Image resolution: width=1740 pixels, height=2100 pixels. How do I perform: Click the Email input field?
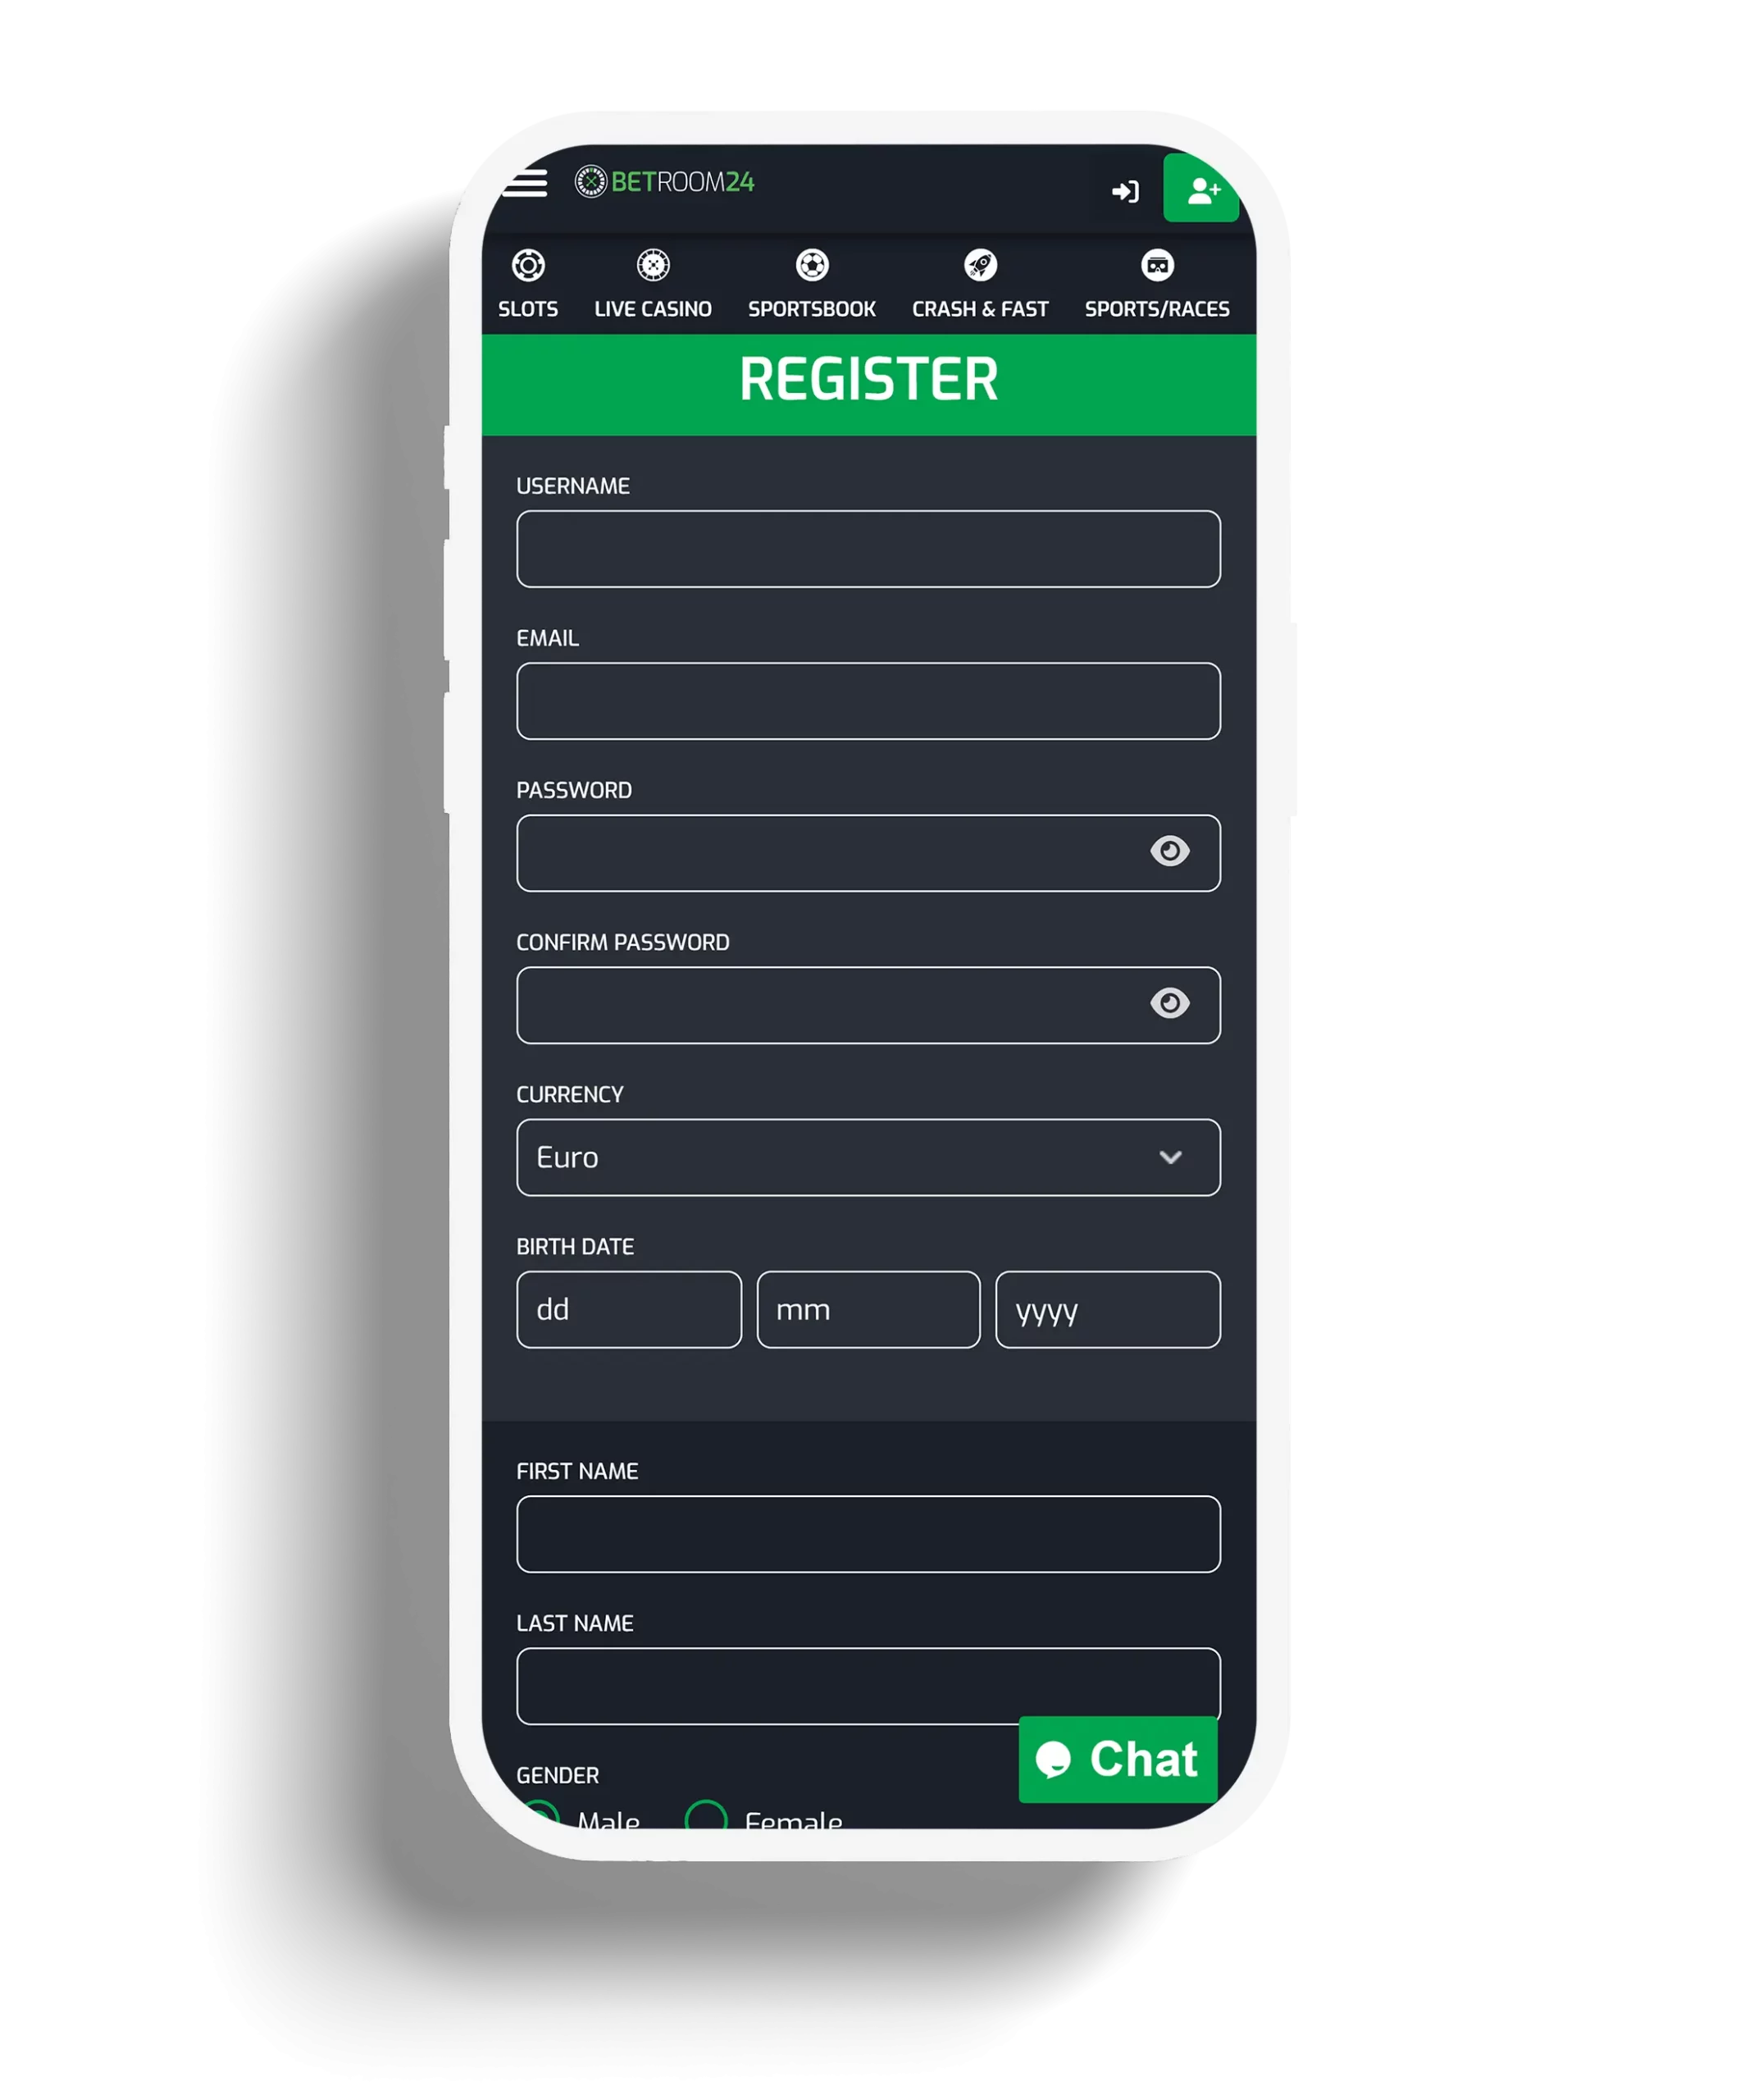pos(868,697)
